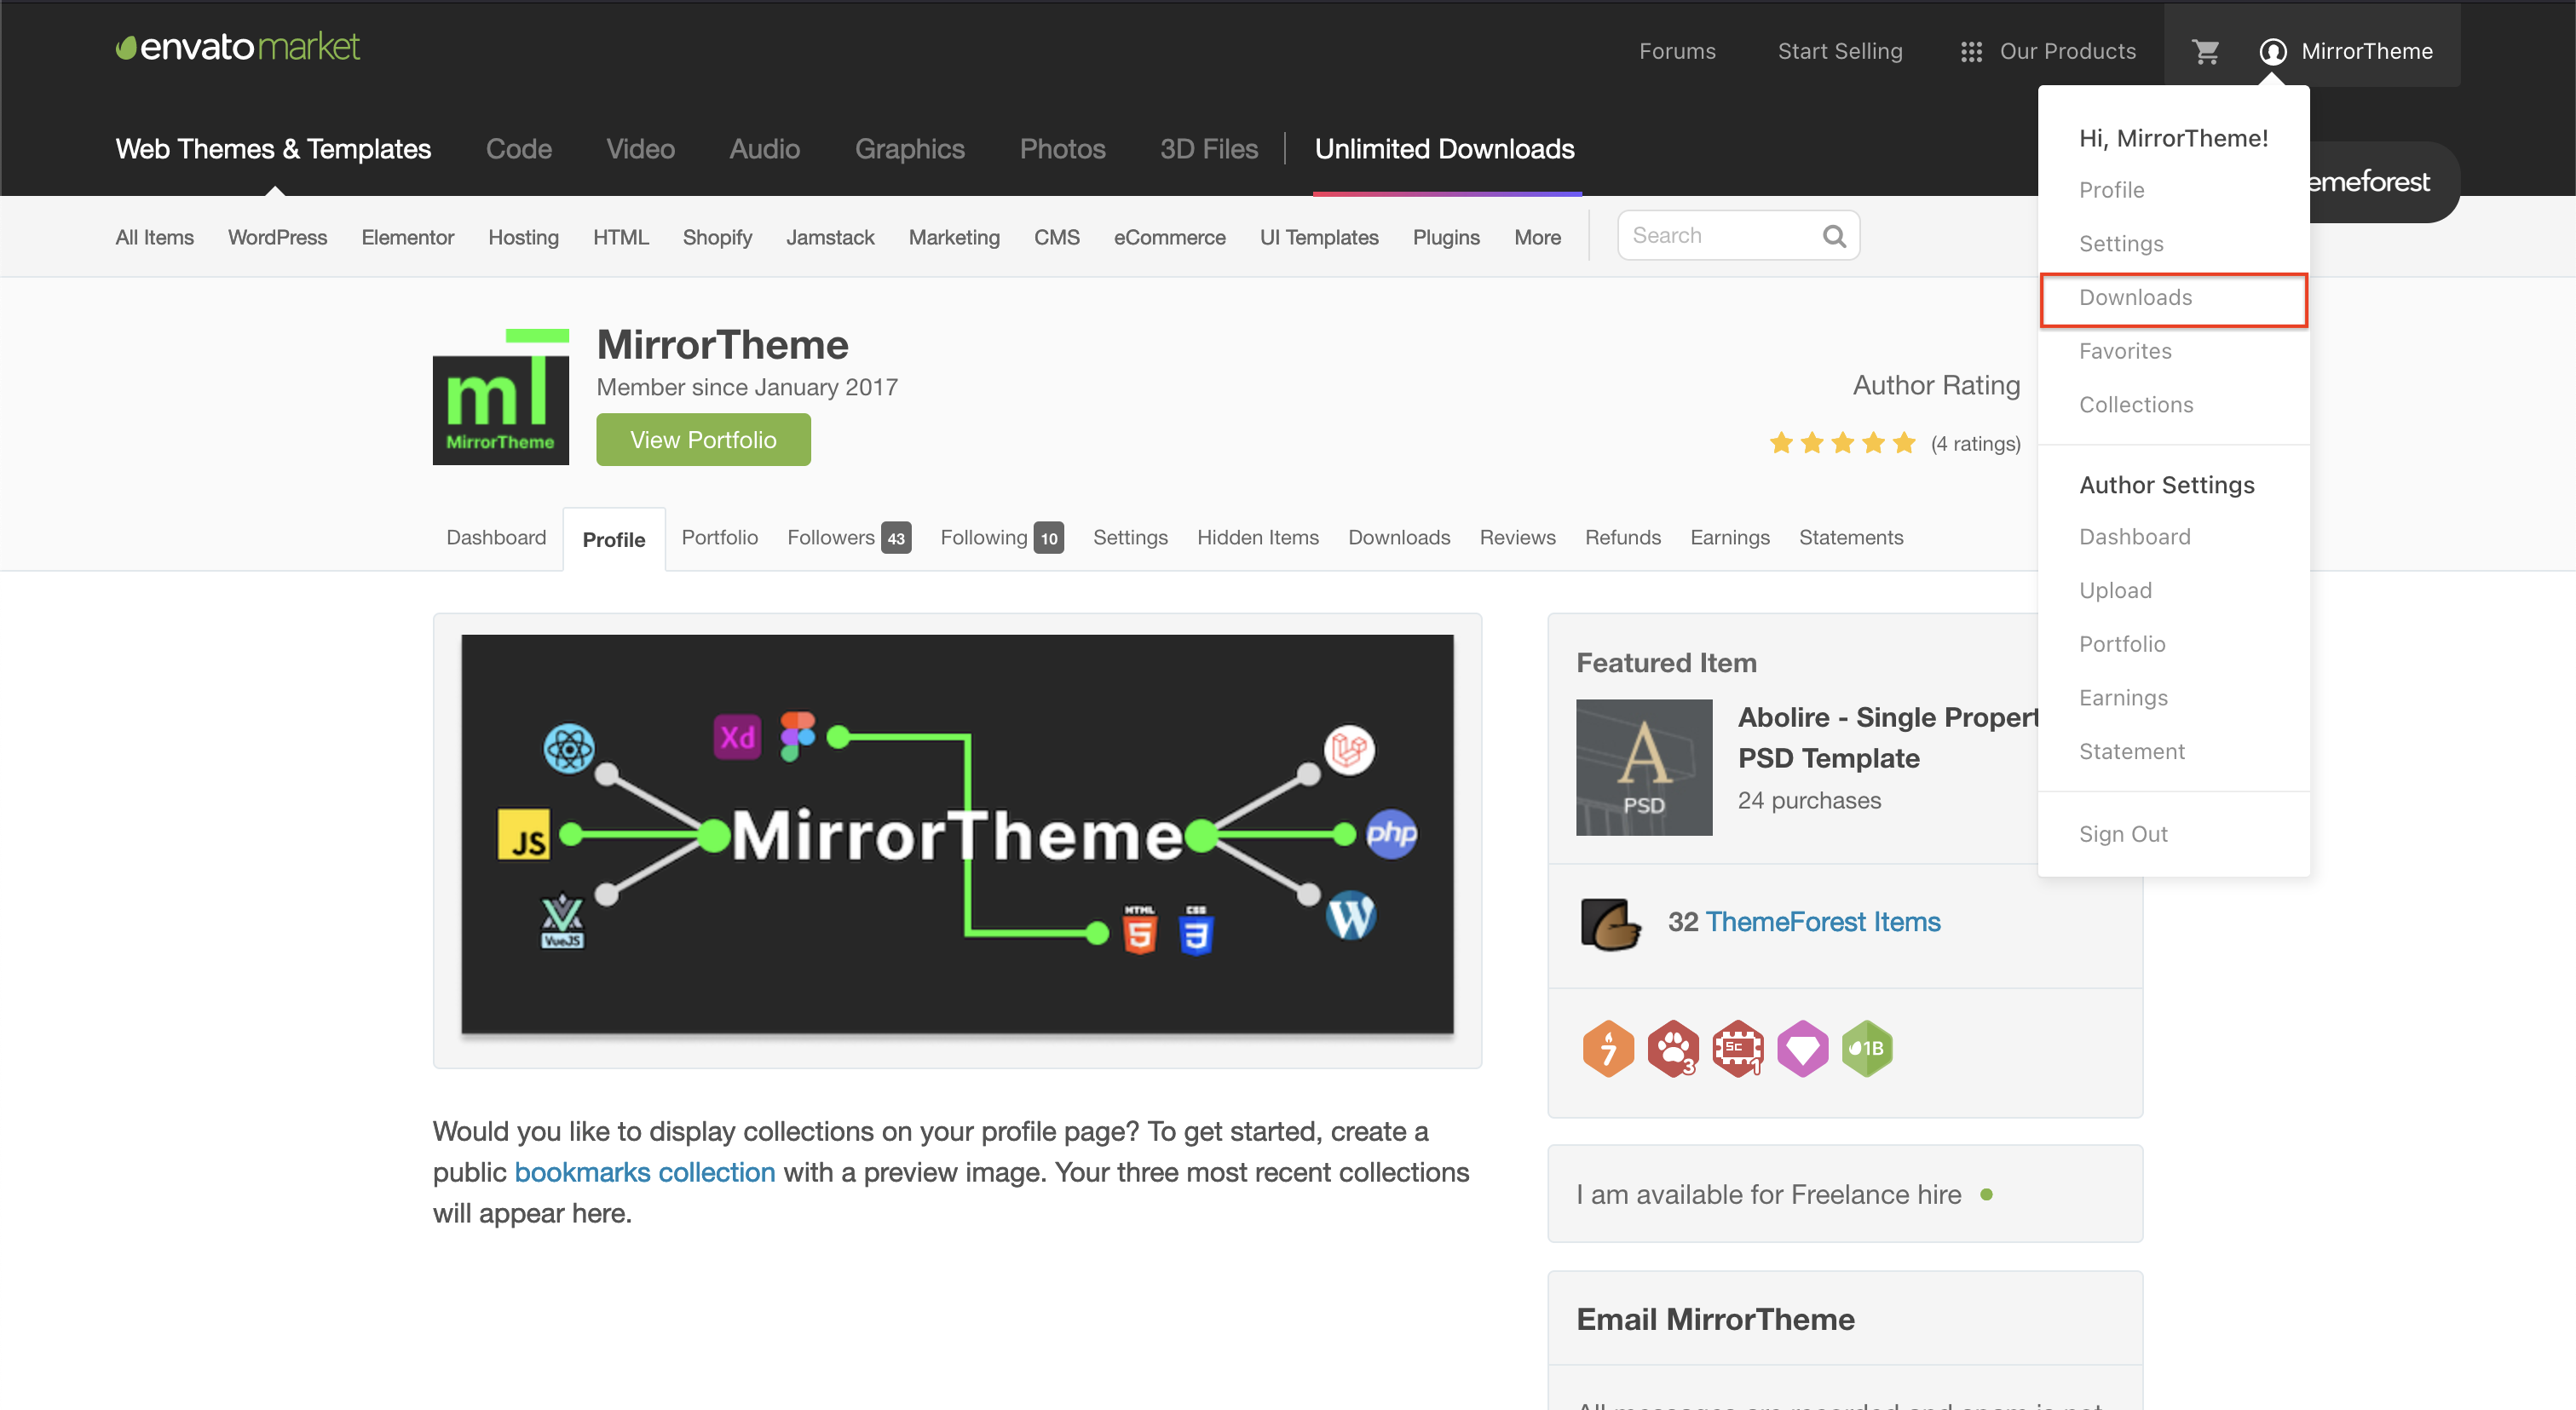This screenshot has height=1410, width=2576.
Task: Click the search magnifier icon
Action: pos(1833,236)
